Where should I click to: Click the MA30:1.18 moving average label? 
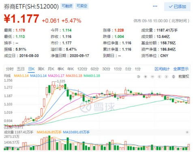tap(74, 76)
